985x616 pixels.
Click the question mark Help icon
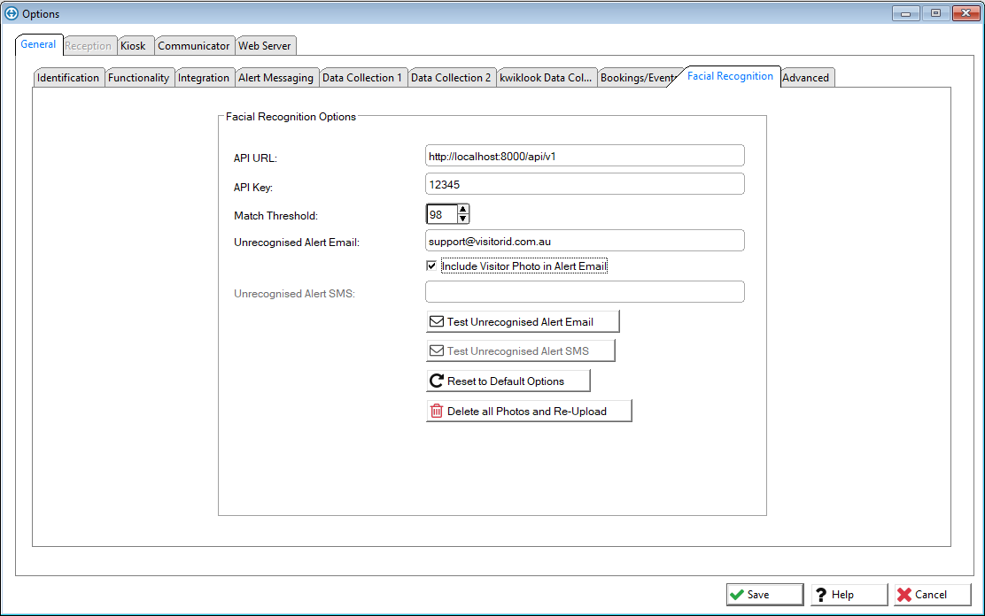coord(821,595)
